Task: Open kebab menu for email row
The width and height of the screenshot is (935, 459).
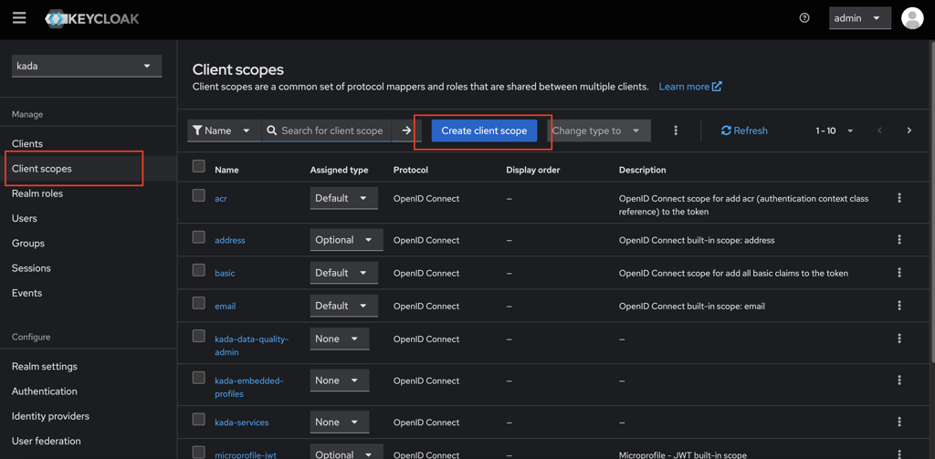Action: pyautogui.click(x=898, y=306)
